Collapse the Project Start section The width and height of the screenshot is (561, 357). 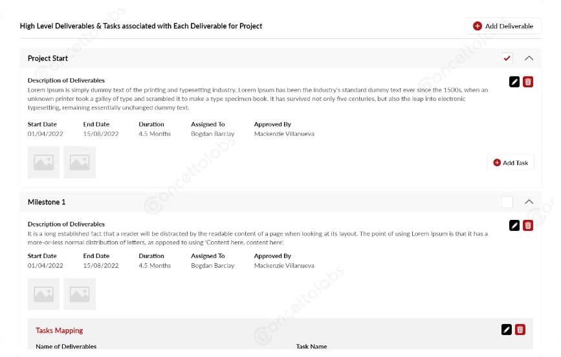pos(529,58)
